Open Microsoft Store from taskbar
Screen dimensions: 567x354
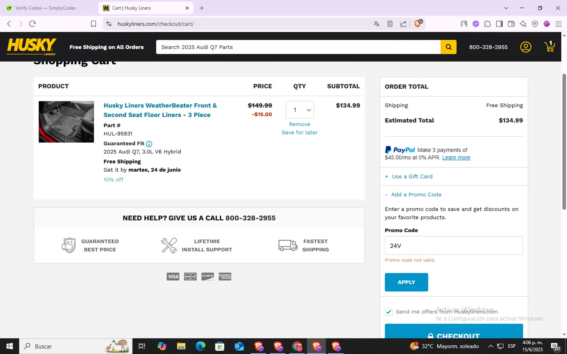(220, 346)
